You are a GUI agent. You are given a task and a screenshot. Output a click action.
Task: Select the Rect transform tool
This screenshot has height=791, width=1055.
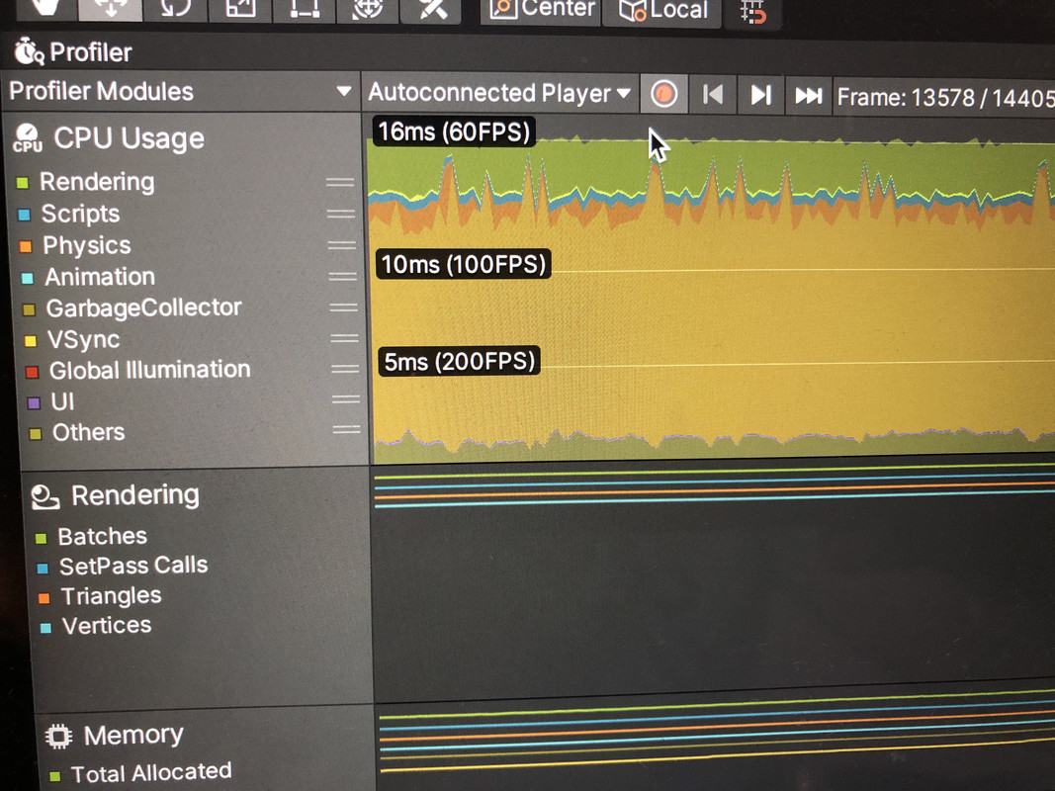[x=305, y=9]
